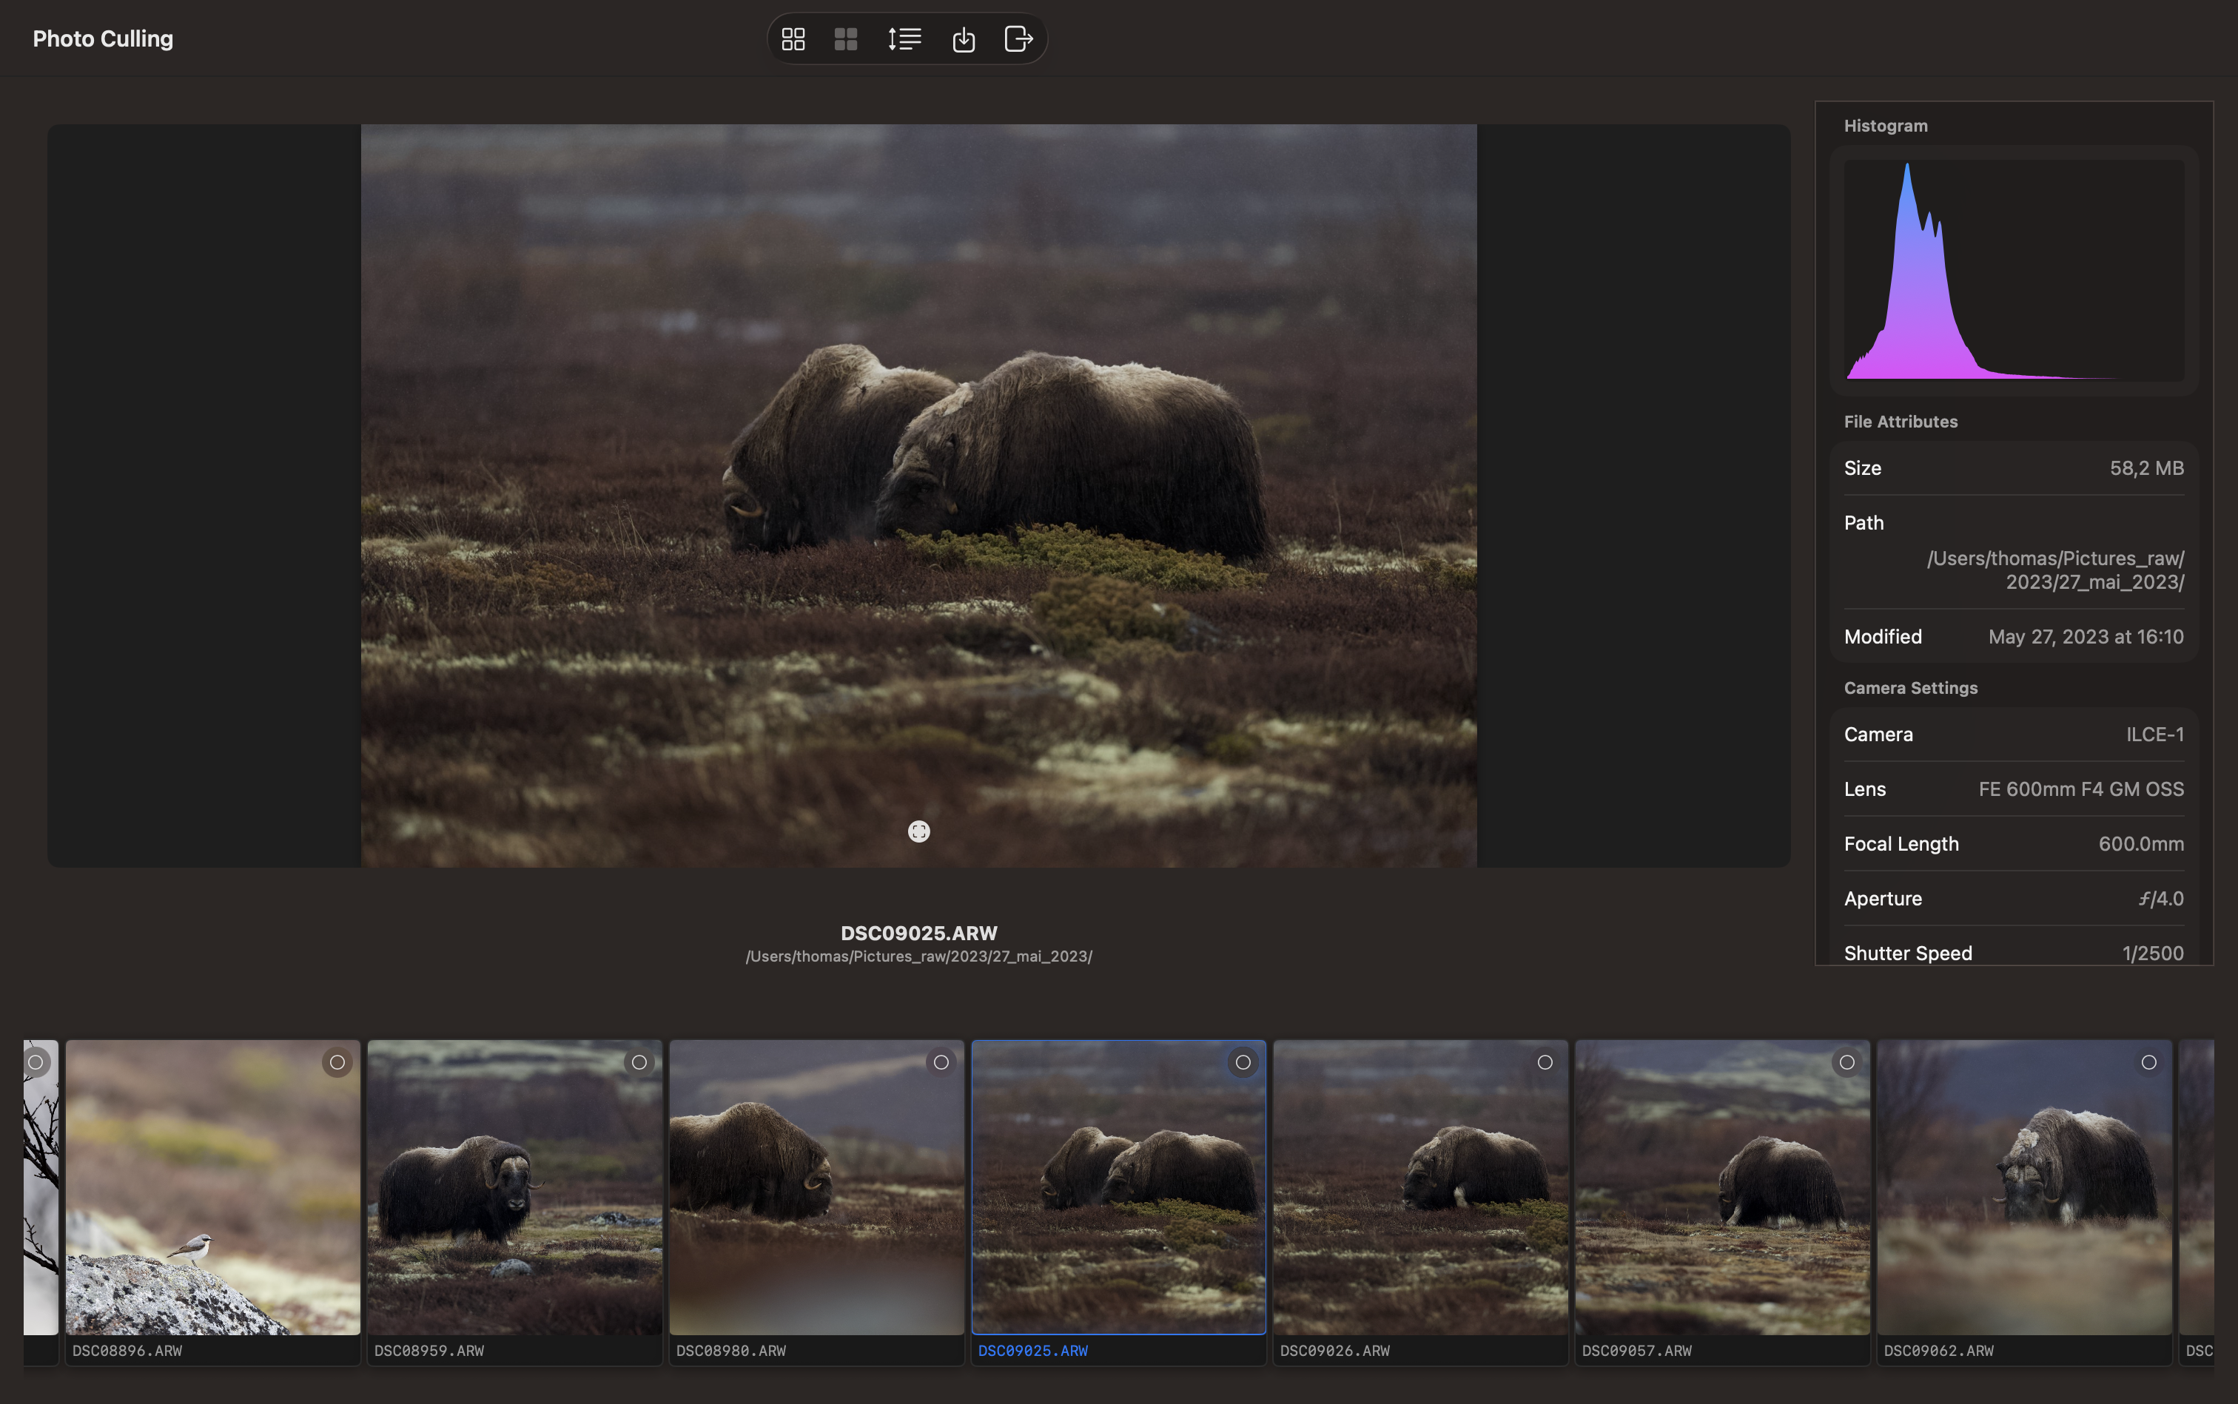Click the Camera Settings section header
Image resolution: width=2238 pixels, height=1404 pixels.
click(x=1910, y=687)
